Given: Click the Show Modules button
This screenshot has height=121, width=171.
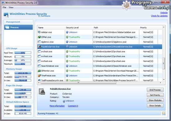Looking at the screenshot, I should 155,100.
